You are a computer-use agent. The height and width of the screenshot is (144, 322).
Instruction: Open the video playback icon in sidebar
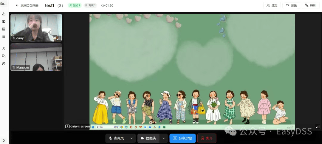tap(4, 21)
